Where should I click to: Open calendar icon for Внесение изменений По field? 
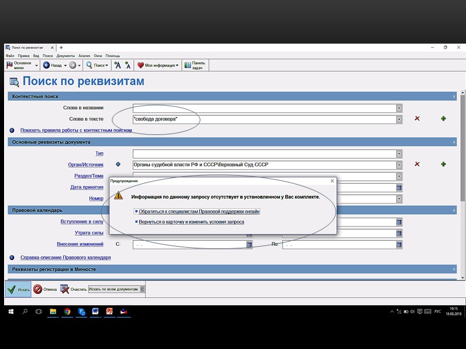click(x=399, y=244)
